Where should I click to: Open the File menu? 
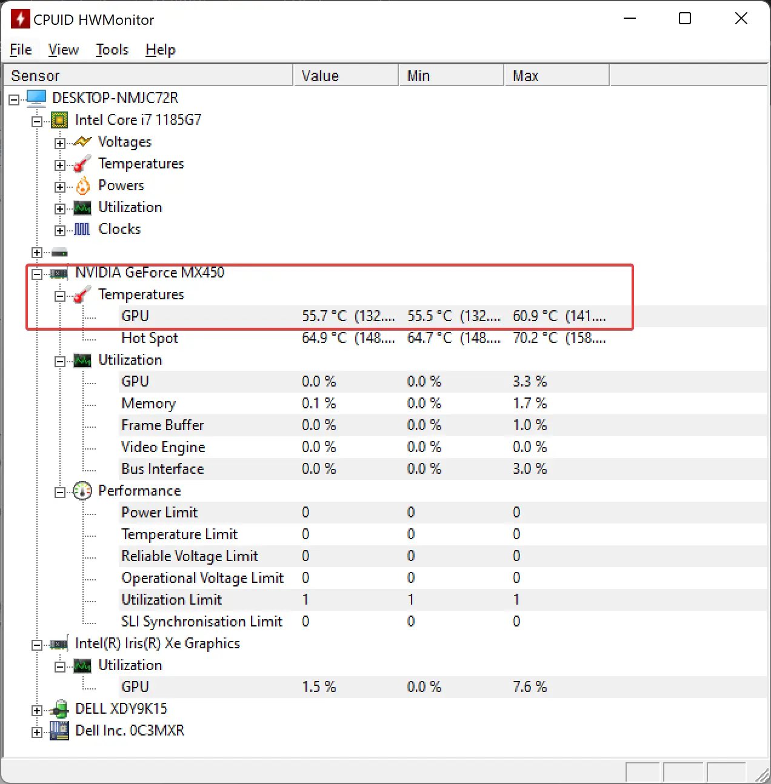(21, 50)
